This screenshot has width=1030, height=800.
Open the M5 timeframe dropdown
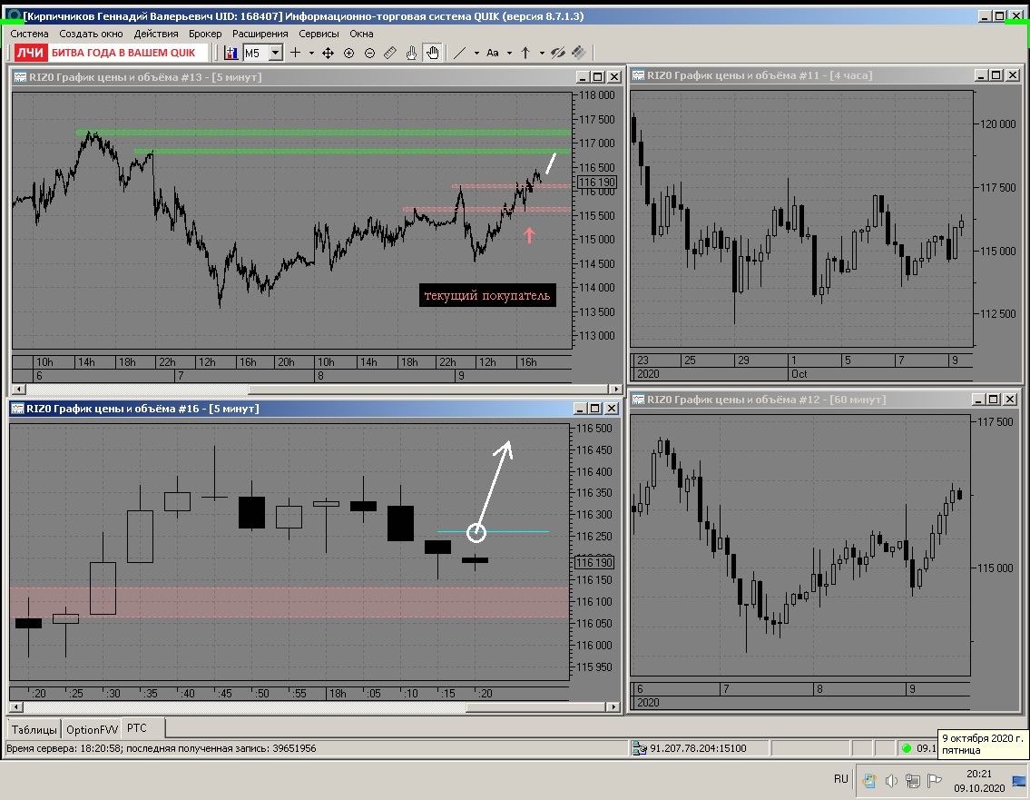pyautogui.click(x=276, y=53)
